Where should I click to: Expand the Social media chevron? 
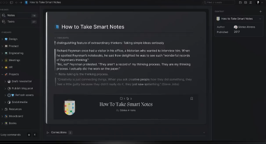tap(5, 102)
